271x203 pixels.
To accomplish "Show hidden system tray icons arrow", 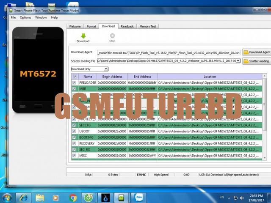I will [x=229, y=198].
